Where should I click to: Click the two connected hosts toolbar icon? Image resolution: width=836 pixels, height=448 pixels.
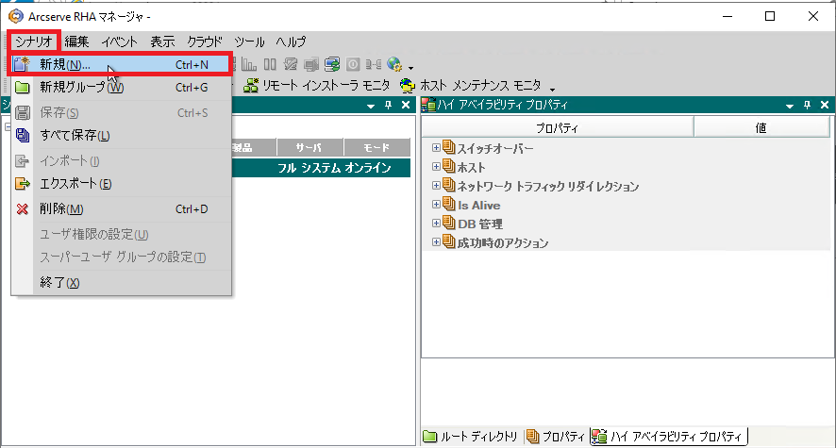[374, 64]
